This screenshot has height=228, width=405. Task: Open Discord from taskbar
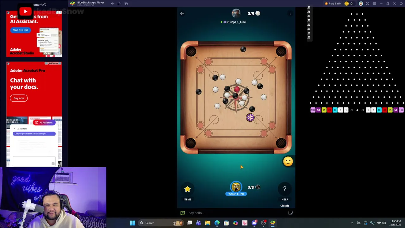coord(254,223)
